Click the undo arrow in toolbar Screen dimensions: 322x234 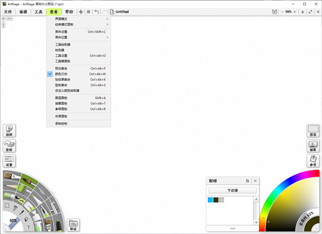click(97, 12)
